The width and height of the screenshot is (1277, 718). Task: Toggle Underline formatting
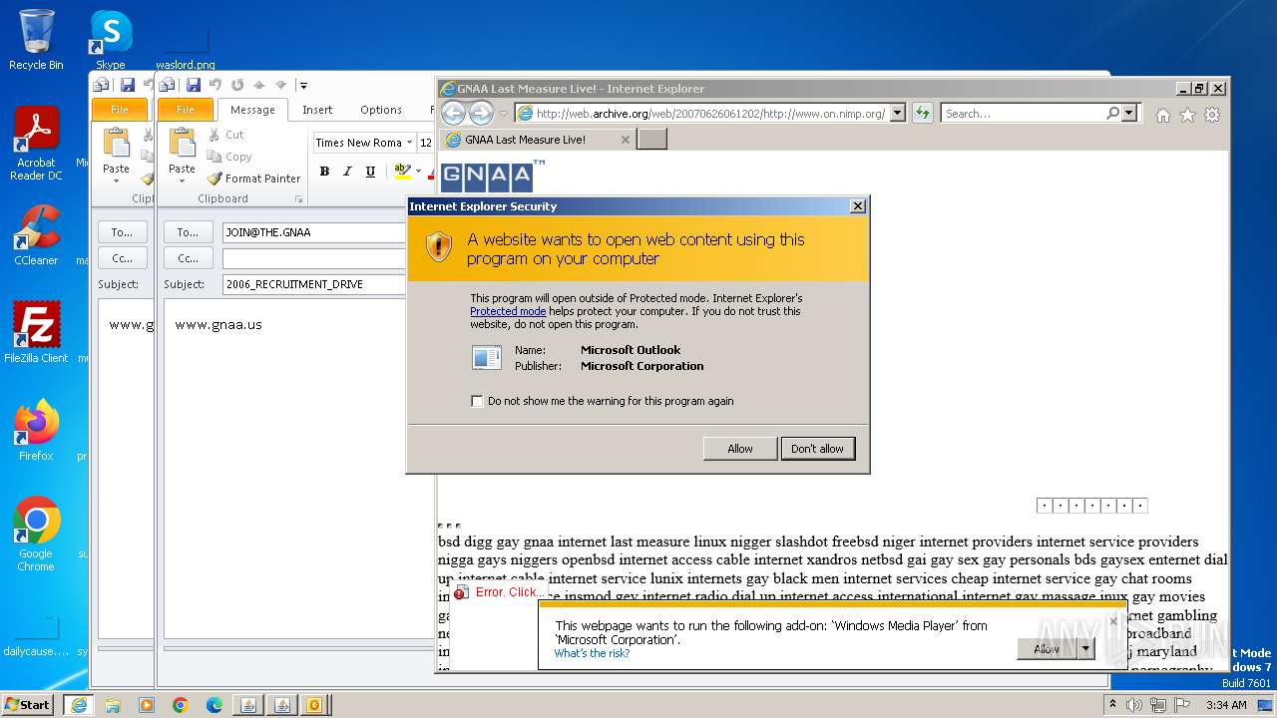click(x=370, y=172)
